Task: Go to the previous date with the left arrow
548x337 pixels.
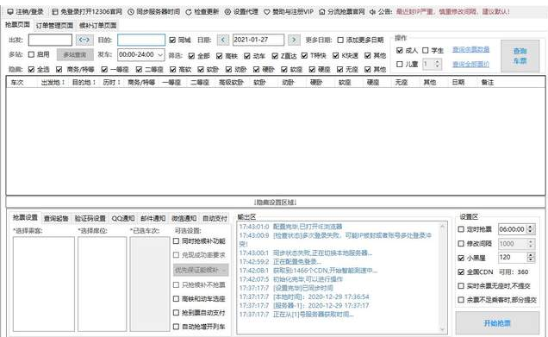Action: tap(223, 40)
